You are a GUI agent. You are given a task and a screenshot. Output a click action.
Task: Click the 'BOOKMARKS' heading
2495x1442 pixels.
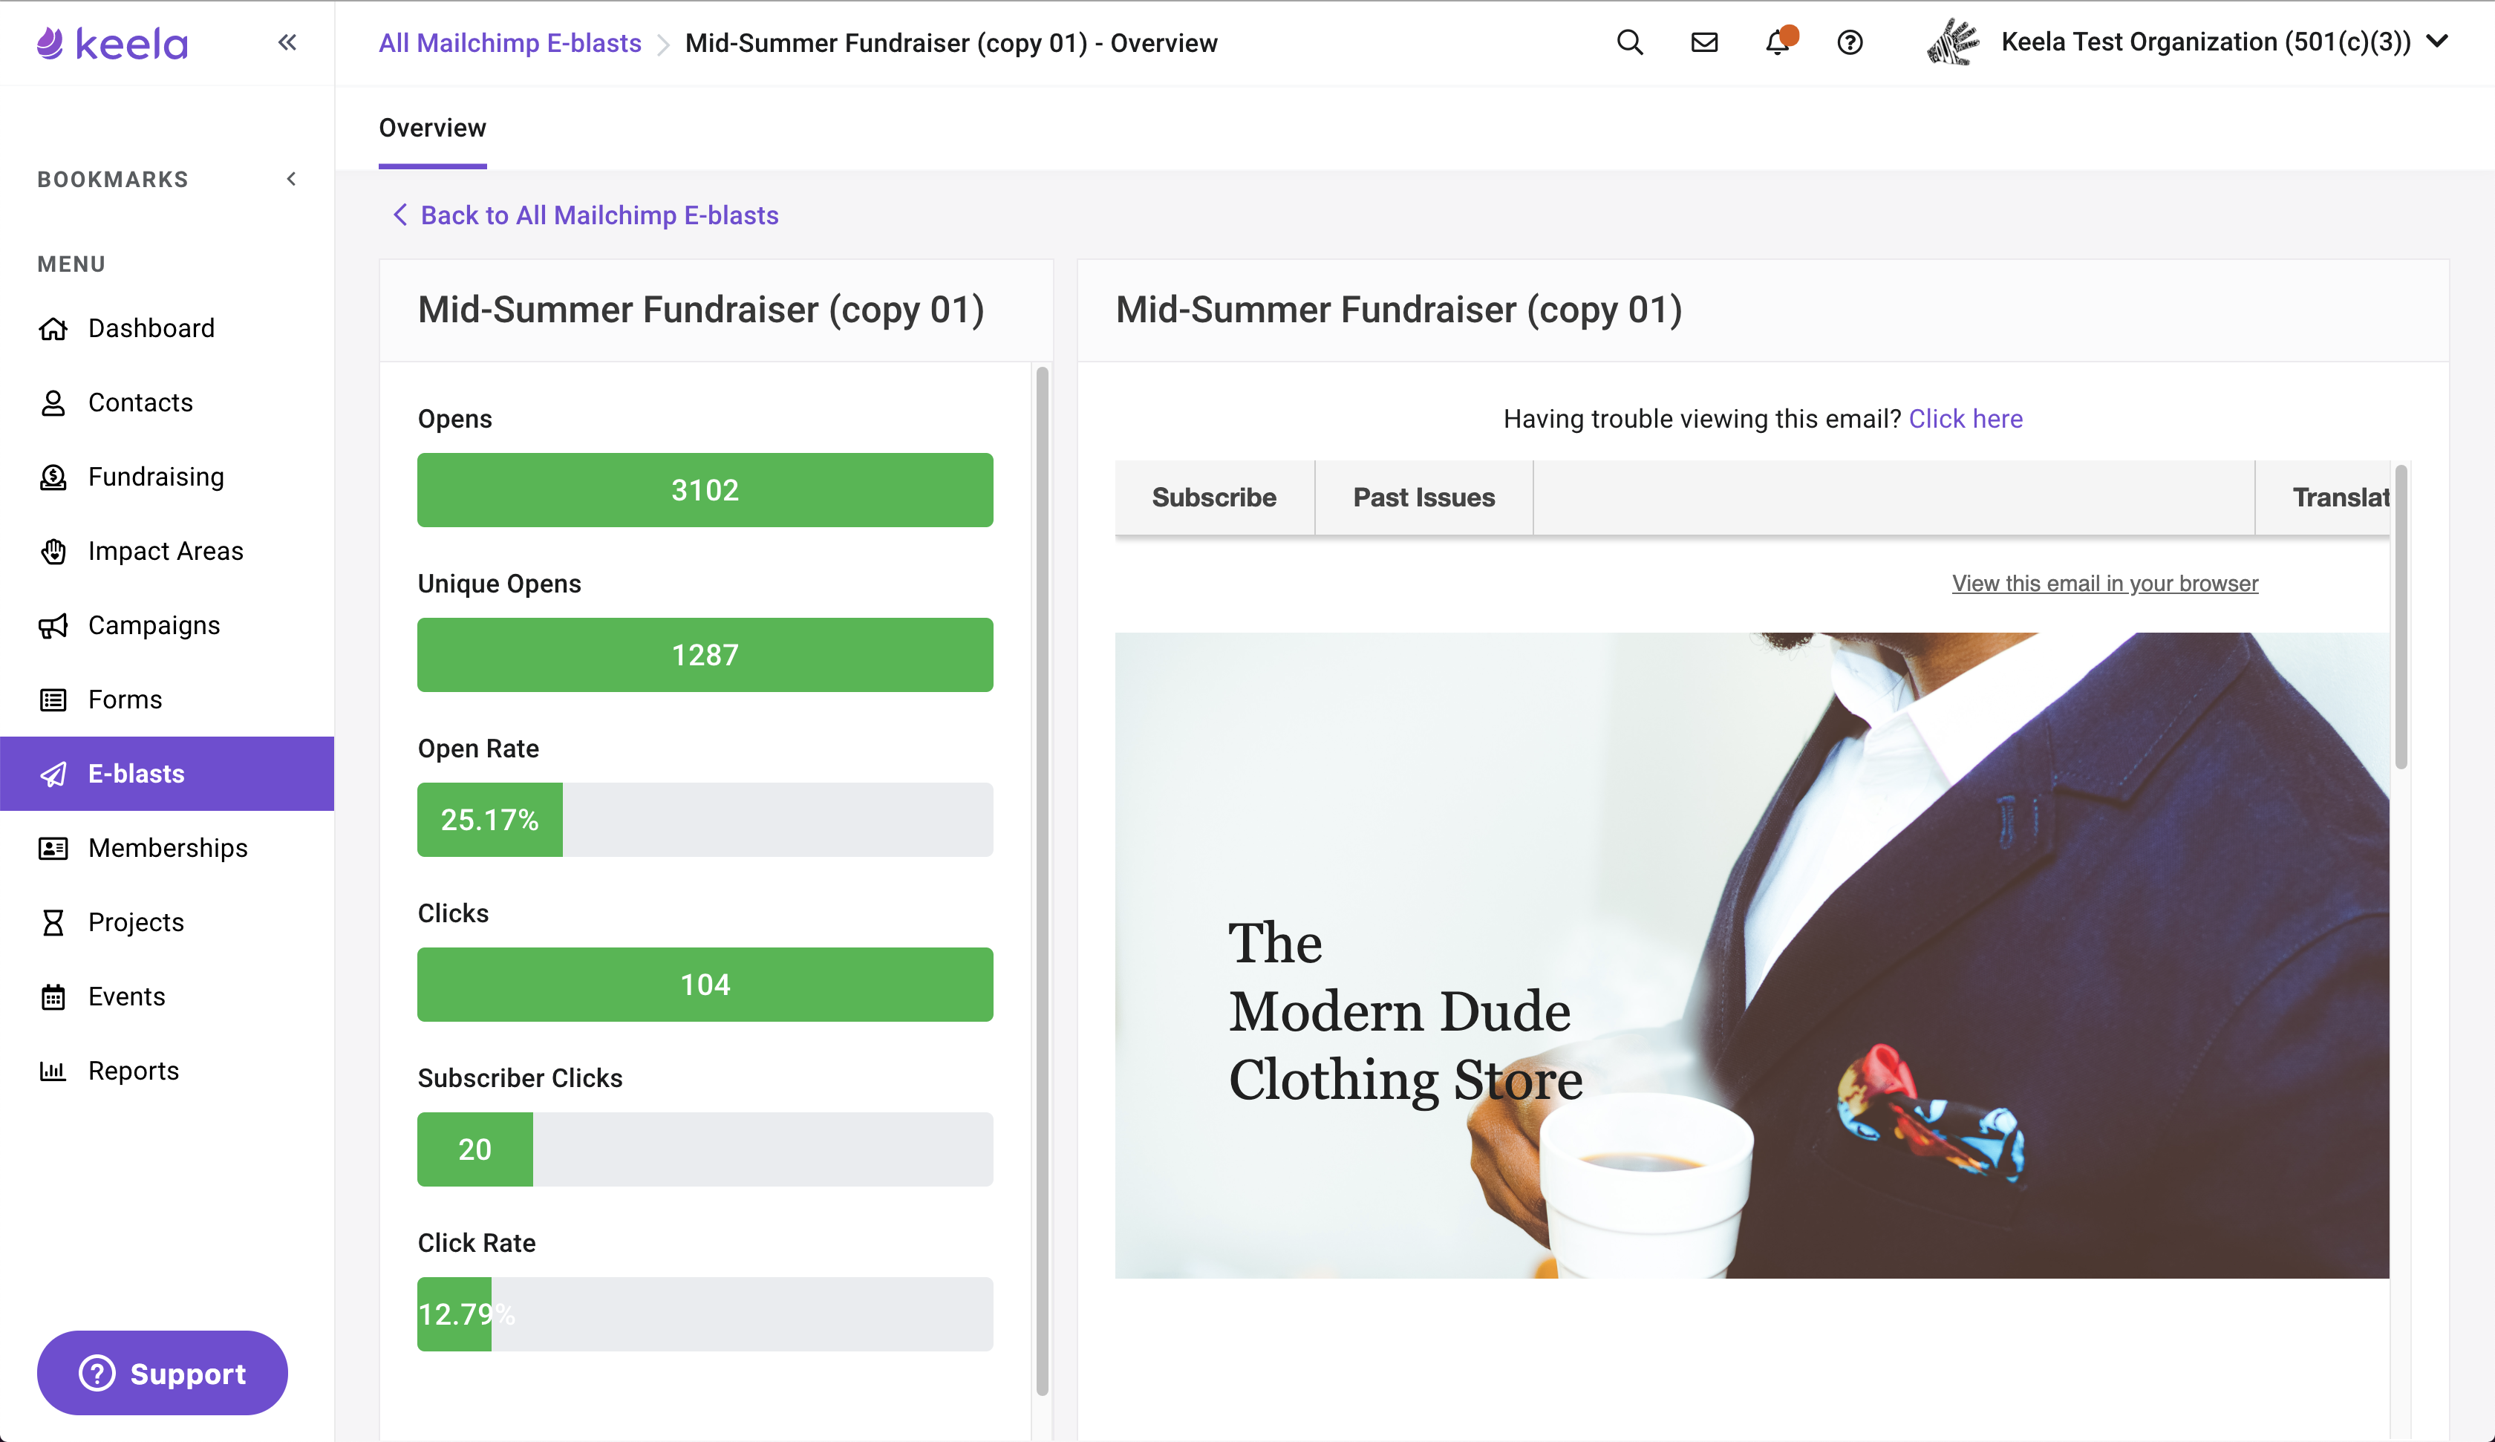tap(113, 179)
